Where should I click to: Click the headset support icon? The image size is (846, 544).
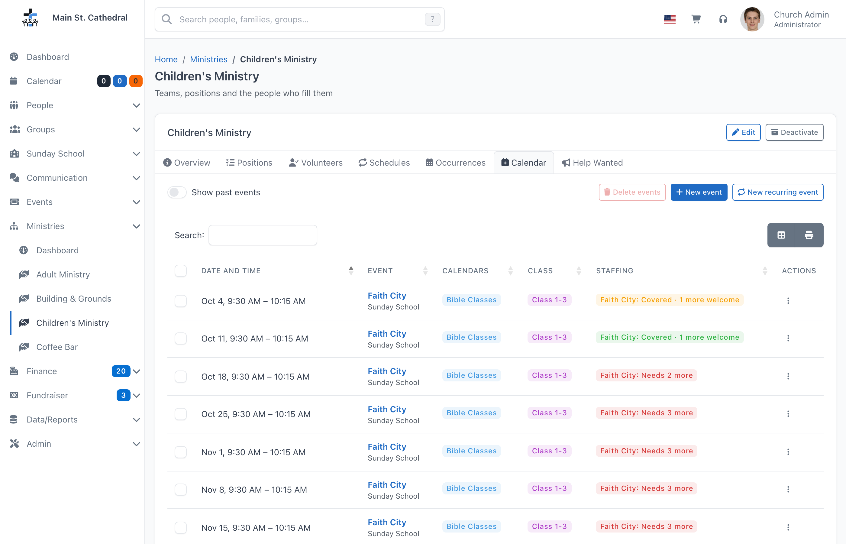pyautogui.click(x=723, y=19)
